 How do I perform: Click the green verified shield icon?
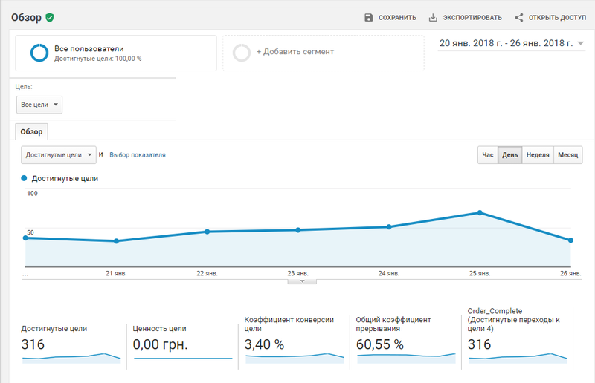(x=50, y=17)
